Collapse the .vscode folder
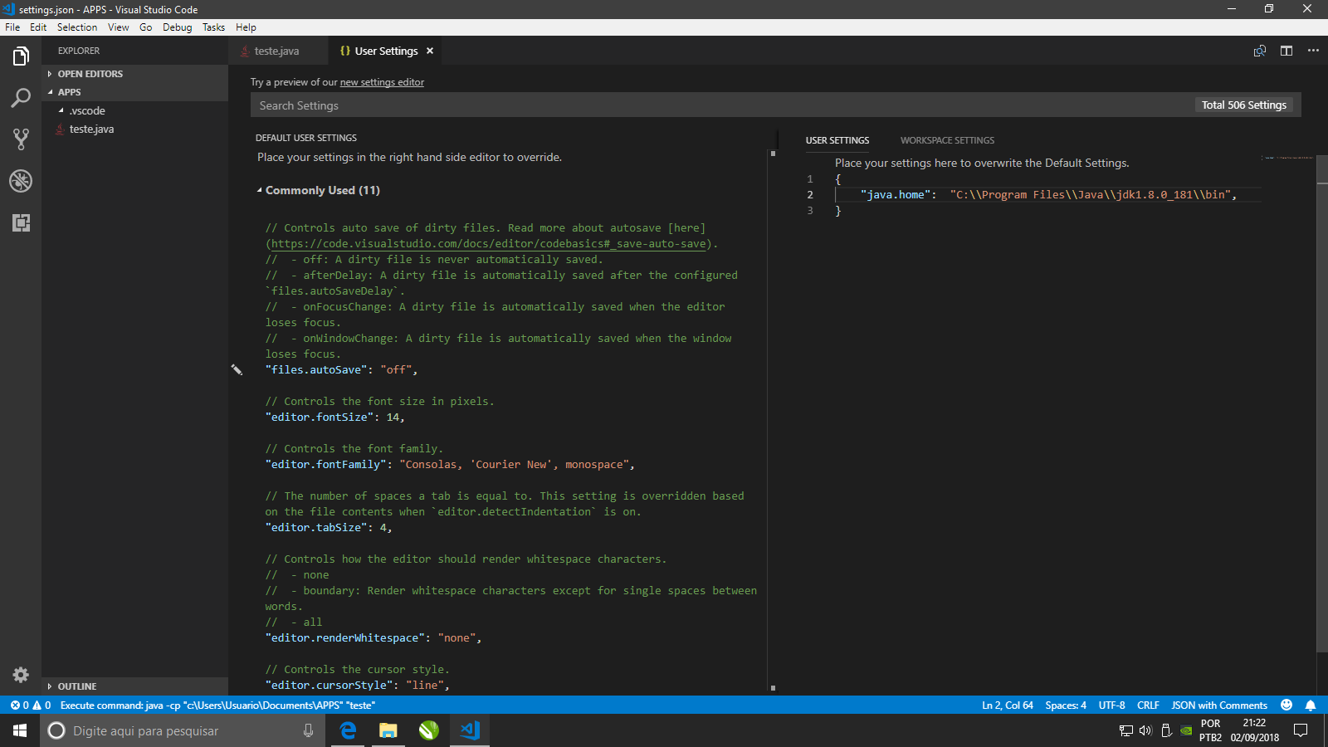This screenshot has width=1328, height=747. pyautogui.click(x=134, y=110)
